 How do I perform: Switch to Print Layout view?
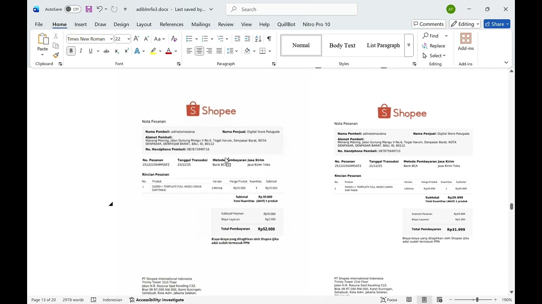(424, 300)
